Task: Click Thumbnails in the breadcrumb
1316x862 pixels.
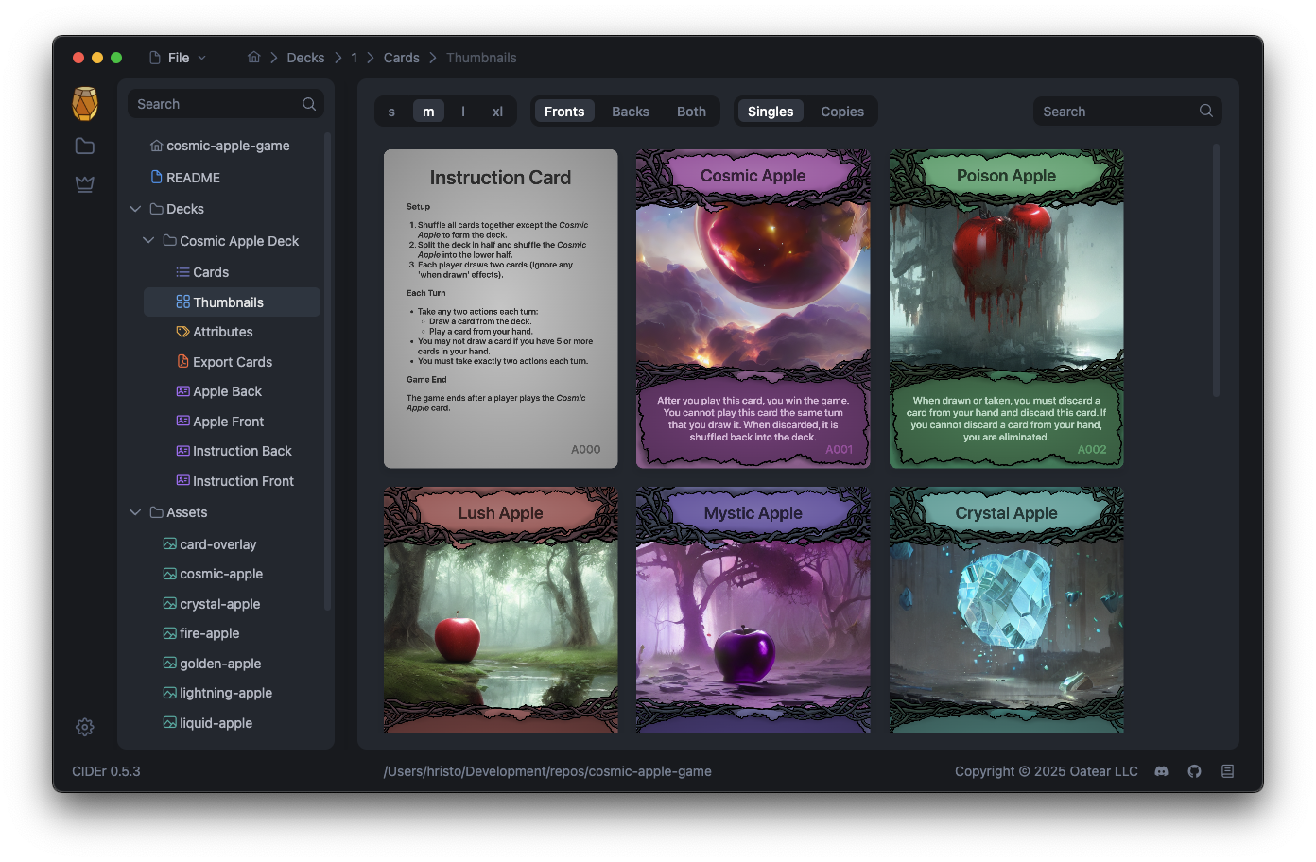Action: click(481, 58)
